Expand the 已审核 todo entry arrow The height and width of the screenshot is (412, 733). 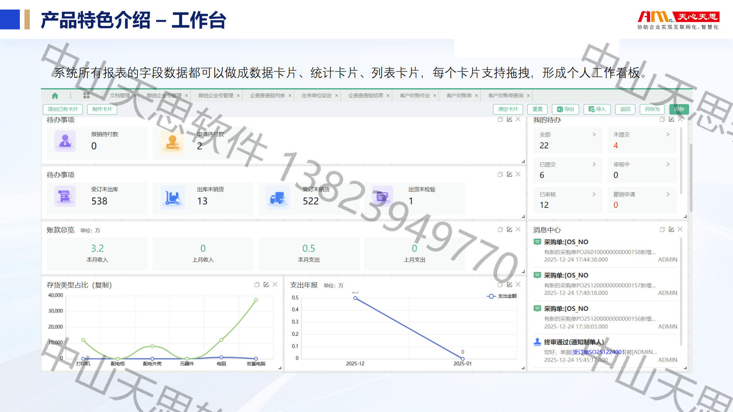(594, 194)
